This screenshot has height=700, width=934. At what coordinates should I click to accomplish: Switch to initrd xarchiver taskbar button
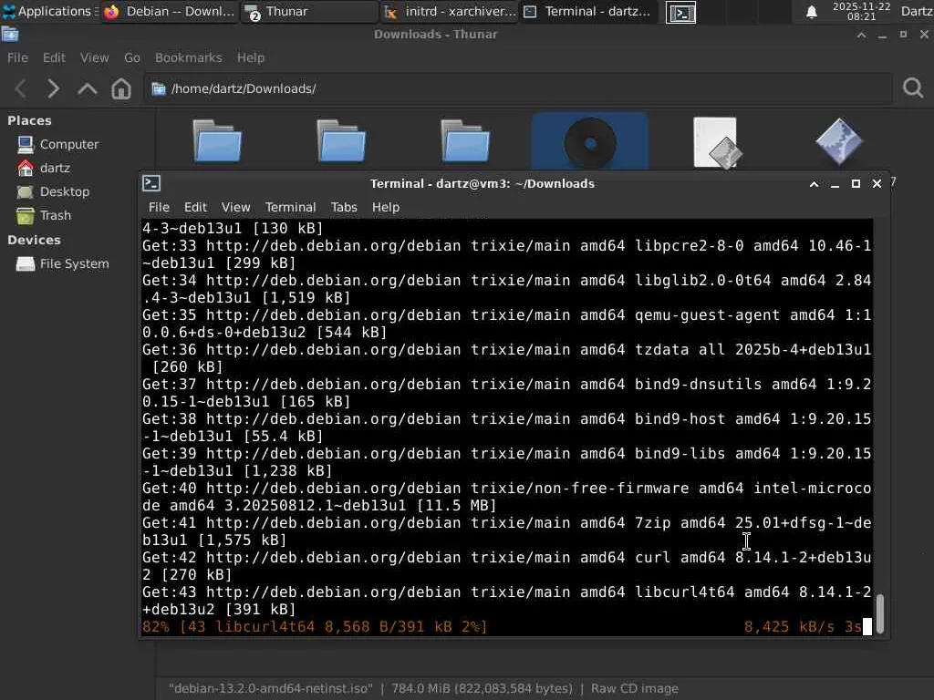pos(449,11)
